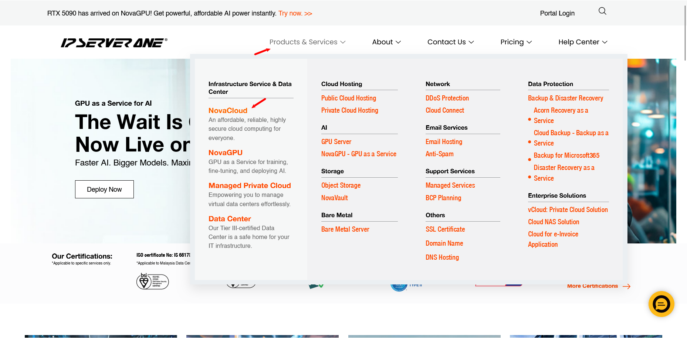Open the live chat bubble icon
The width and height of the screenshot is (687, 338).
661,304
